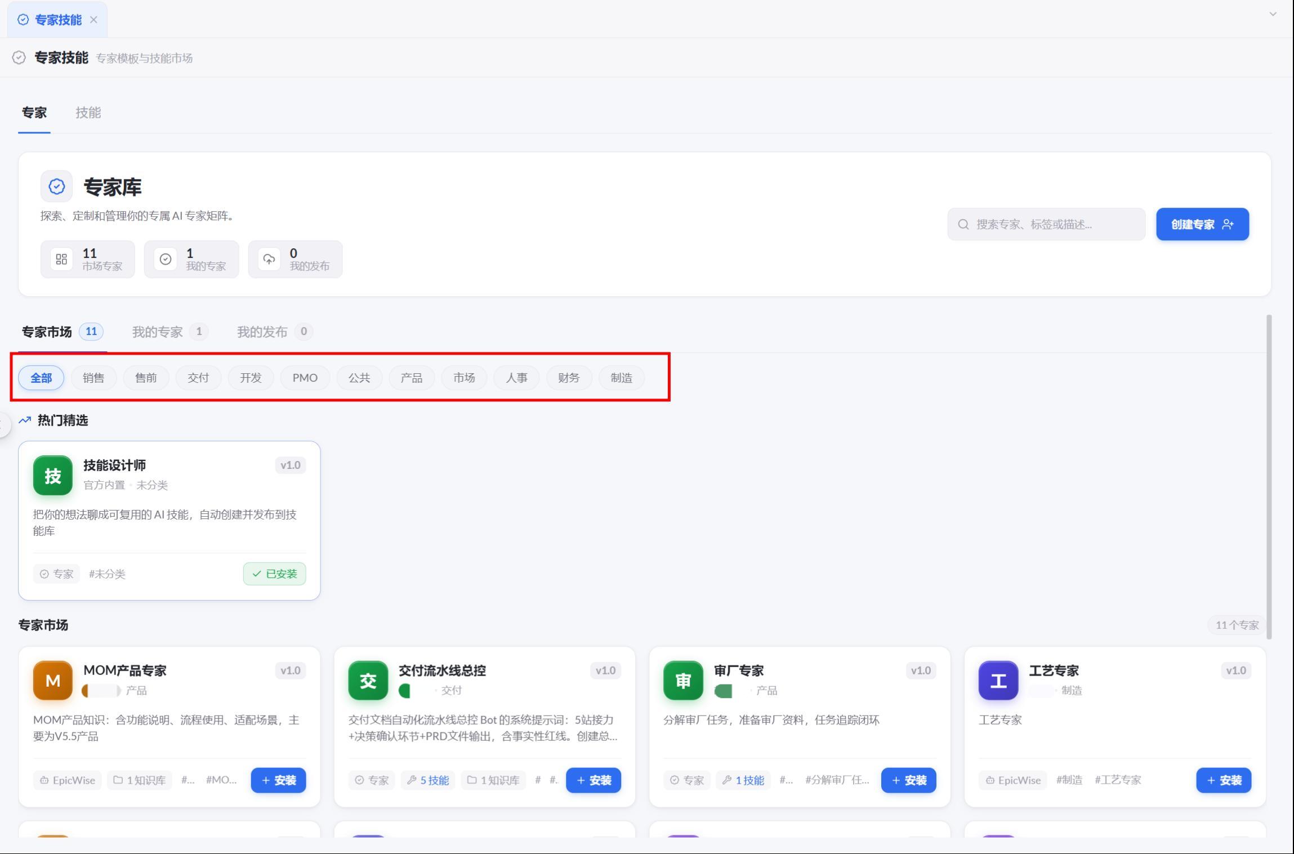Filter experts by 市场 chip

(x=464, y=378)
